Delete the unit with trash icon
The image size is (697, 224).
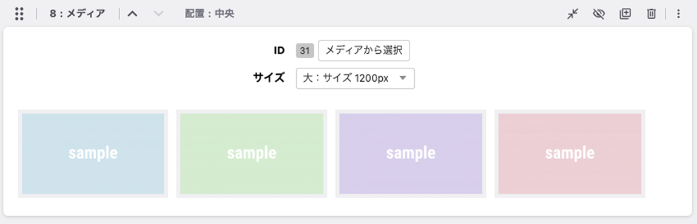[652, 14]
